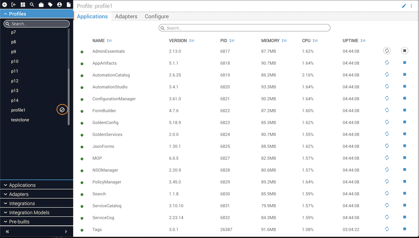
Task: Stop the AutomationCatalog application
Action: pos(404,75)
